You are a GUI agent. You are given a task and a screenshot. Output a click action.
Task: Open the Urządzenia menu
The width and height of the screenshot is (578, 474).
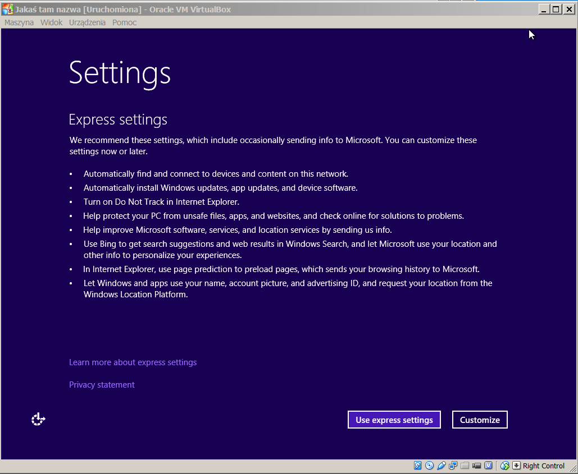click(87, 22)
